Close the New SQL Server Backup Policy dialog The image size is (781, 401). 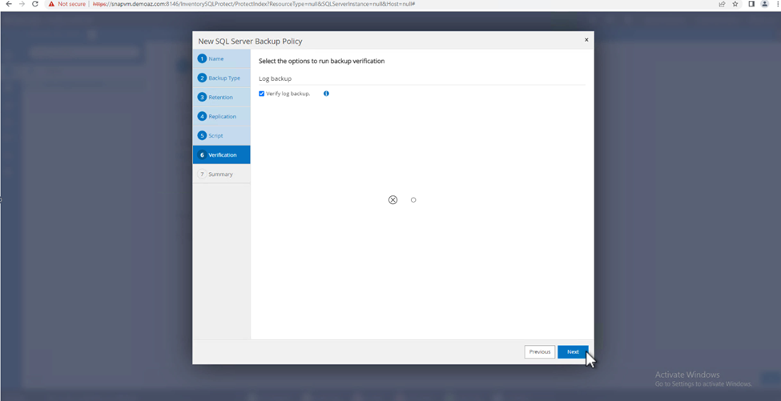(x=586, y=40)
